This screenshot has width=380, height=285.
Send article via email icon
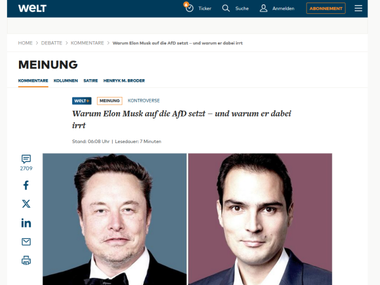pos(26,242)
